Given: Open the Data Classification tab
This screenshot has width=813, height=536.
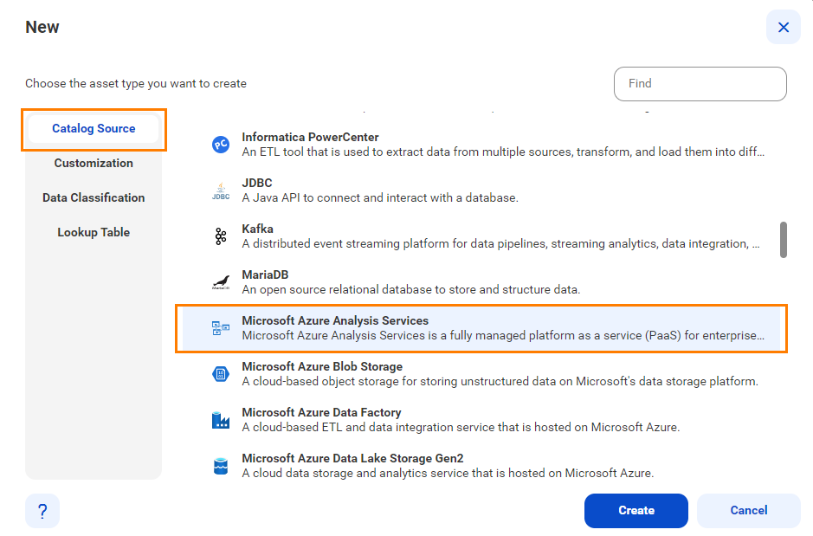Looking at the screenshot, I should pyautogui.click(x=94, y=198).
